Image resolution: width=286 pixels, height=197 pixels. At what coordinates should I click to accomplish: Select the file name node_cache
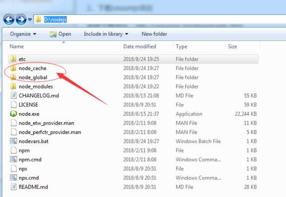click(x=33, y=68)
